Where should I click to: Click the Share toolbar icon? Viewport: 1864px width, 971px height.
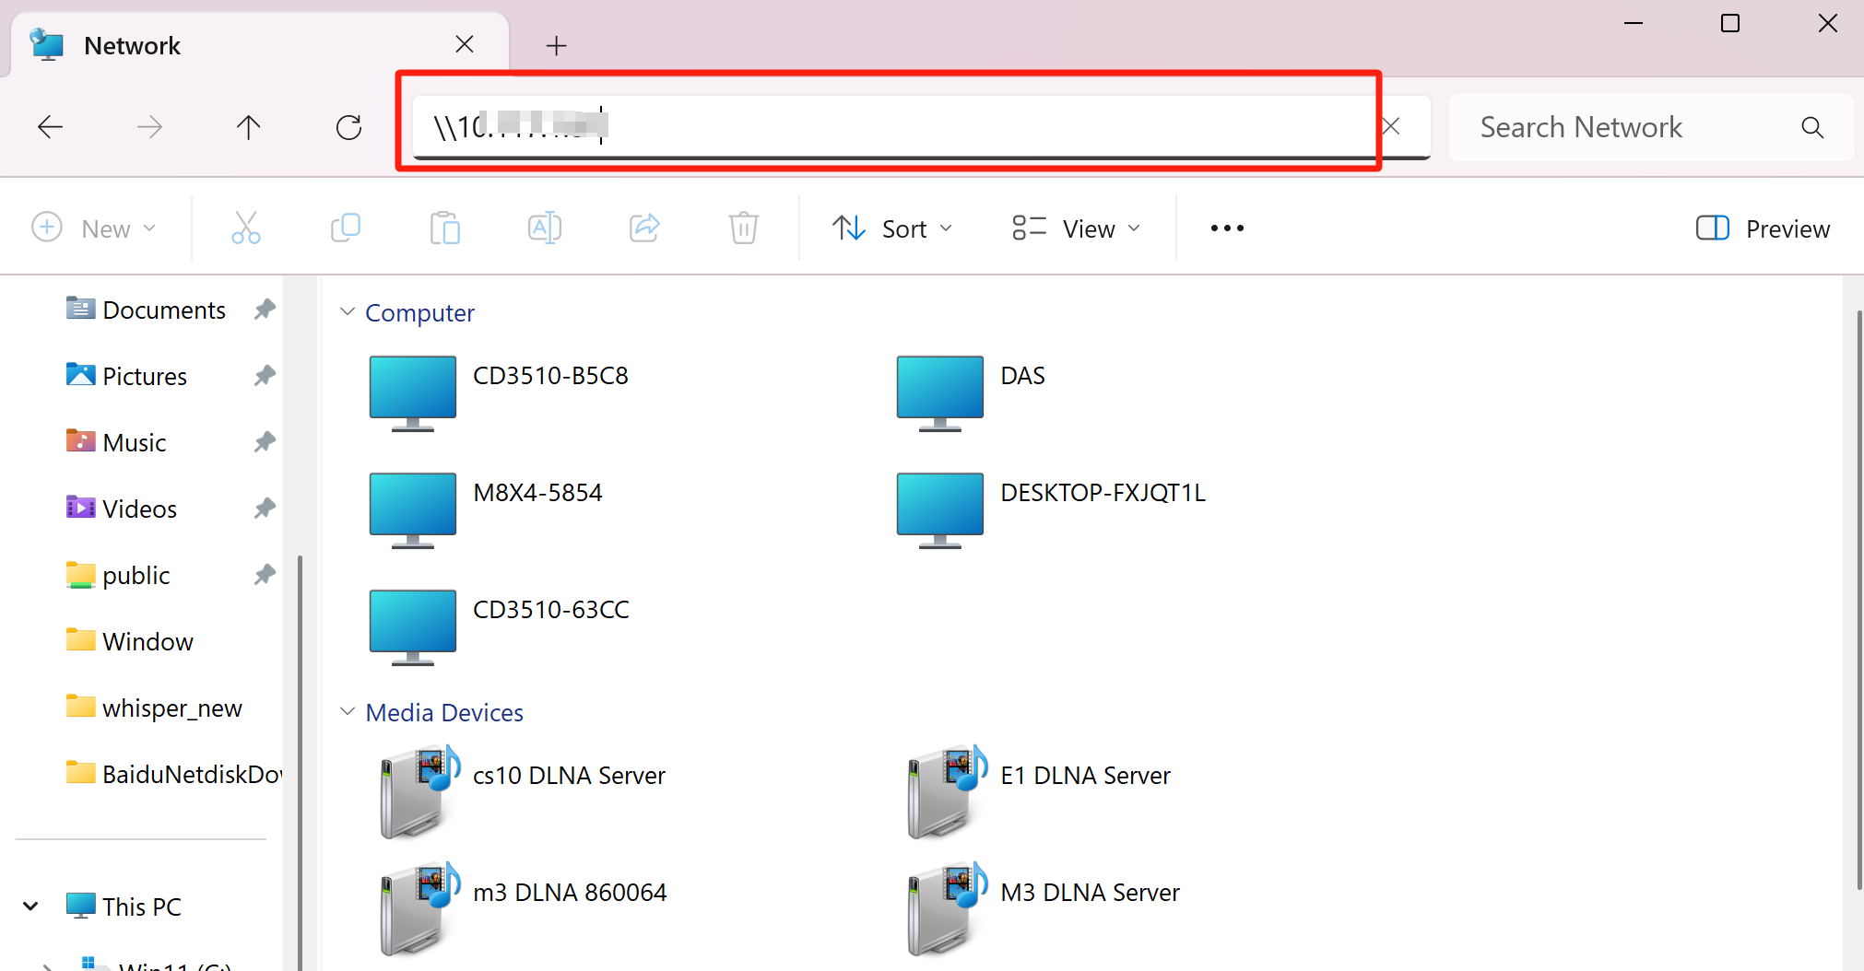tap(644, 228)
